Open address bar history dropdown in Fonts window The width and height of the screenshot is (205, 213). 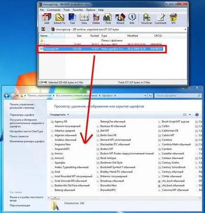[145, 96]
